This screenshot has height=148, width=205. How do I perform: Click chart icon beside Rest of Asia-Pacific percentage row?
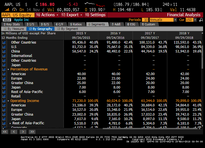coord(4,92)
